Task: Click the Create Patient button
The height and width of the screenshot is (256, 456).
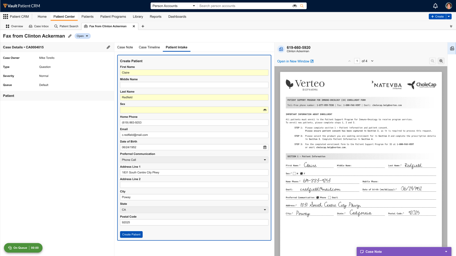Action: [131, 235]
